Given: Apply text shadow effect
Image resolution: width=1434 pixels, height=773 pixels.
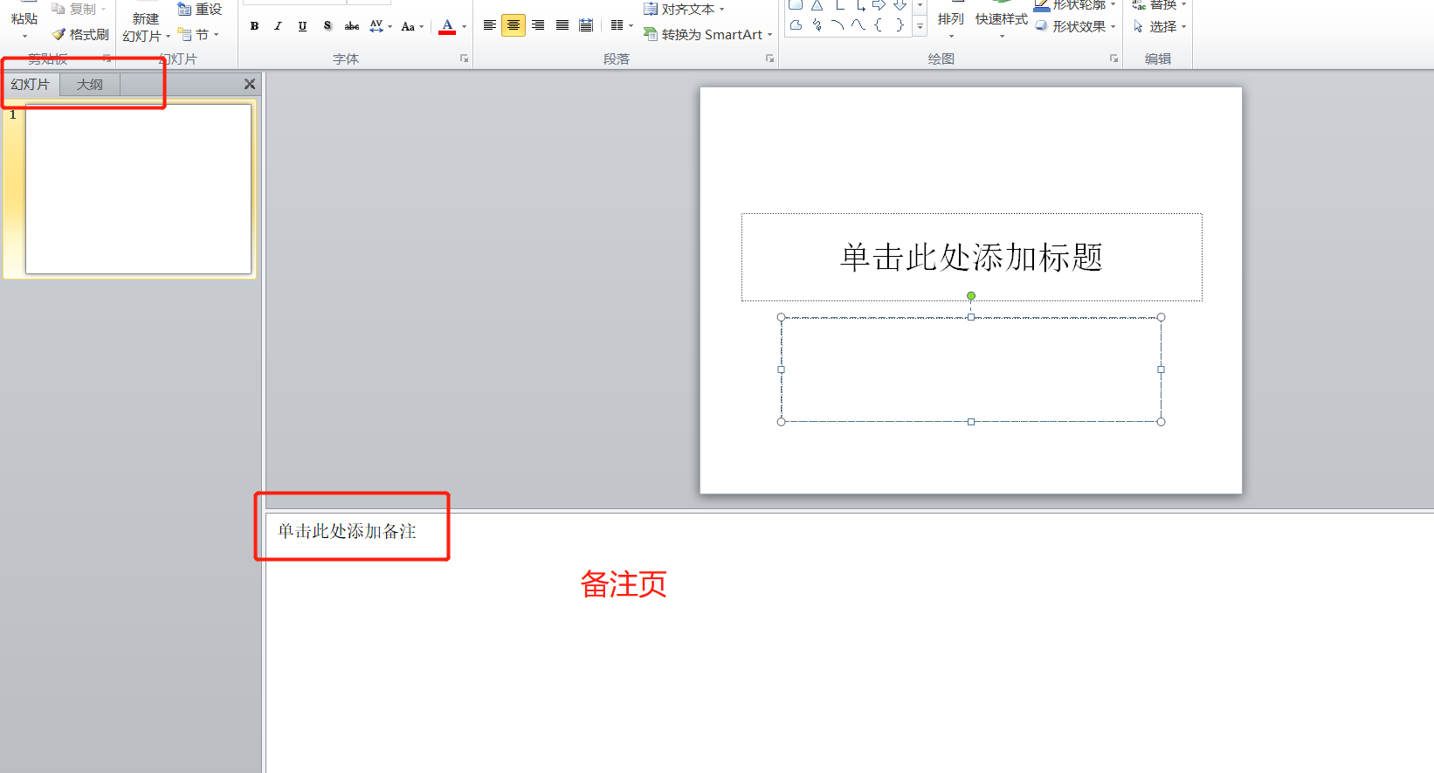Looking at the screenshot, I should [327, 26].
